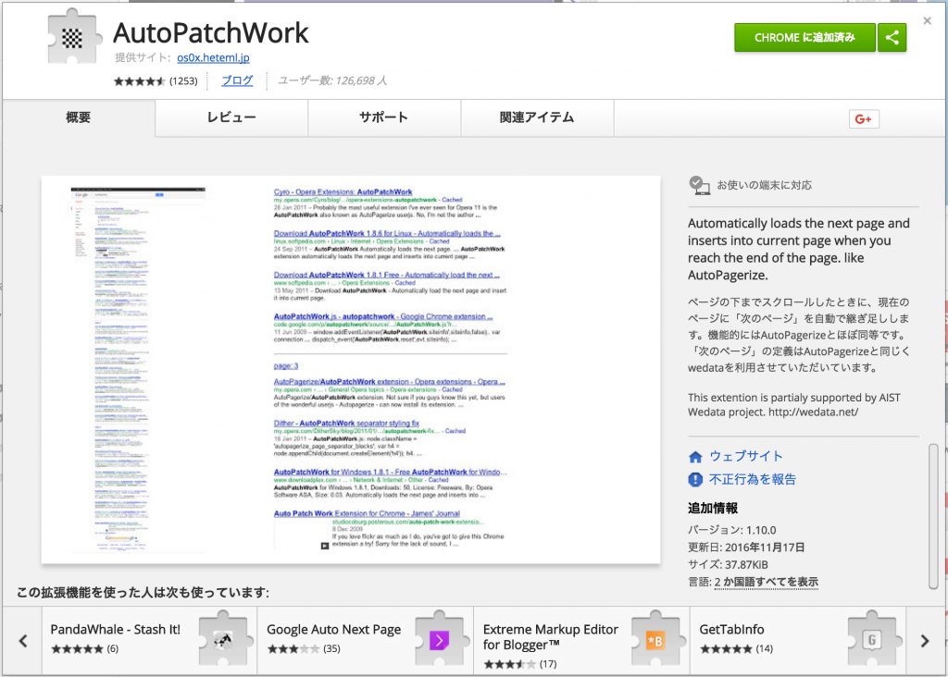This screenshot has width=948, height=677.
Task: Click the English description starting 'Automatically loads'
Action: (x=799, y=249)
